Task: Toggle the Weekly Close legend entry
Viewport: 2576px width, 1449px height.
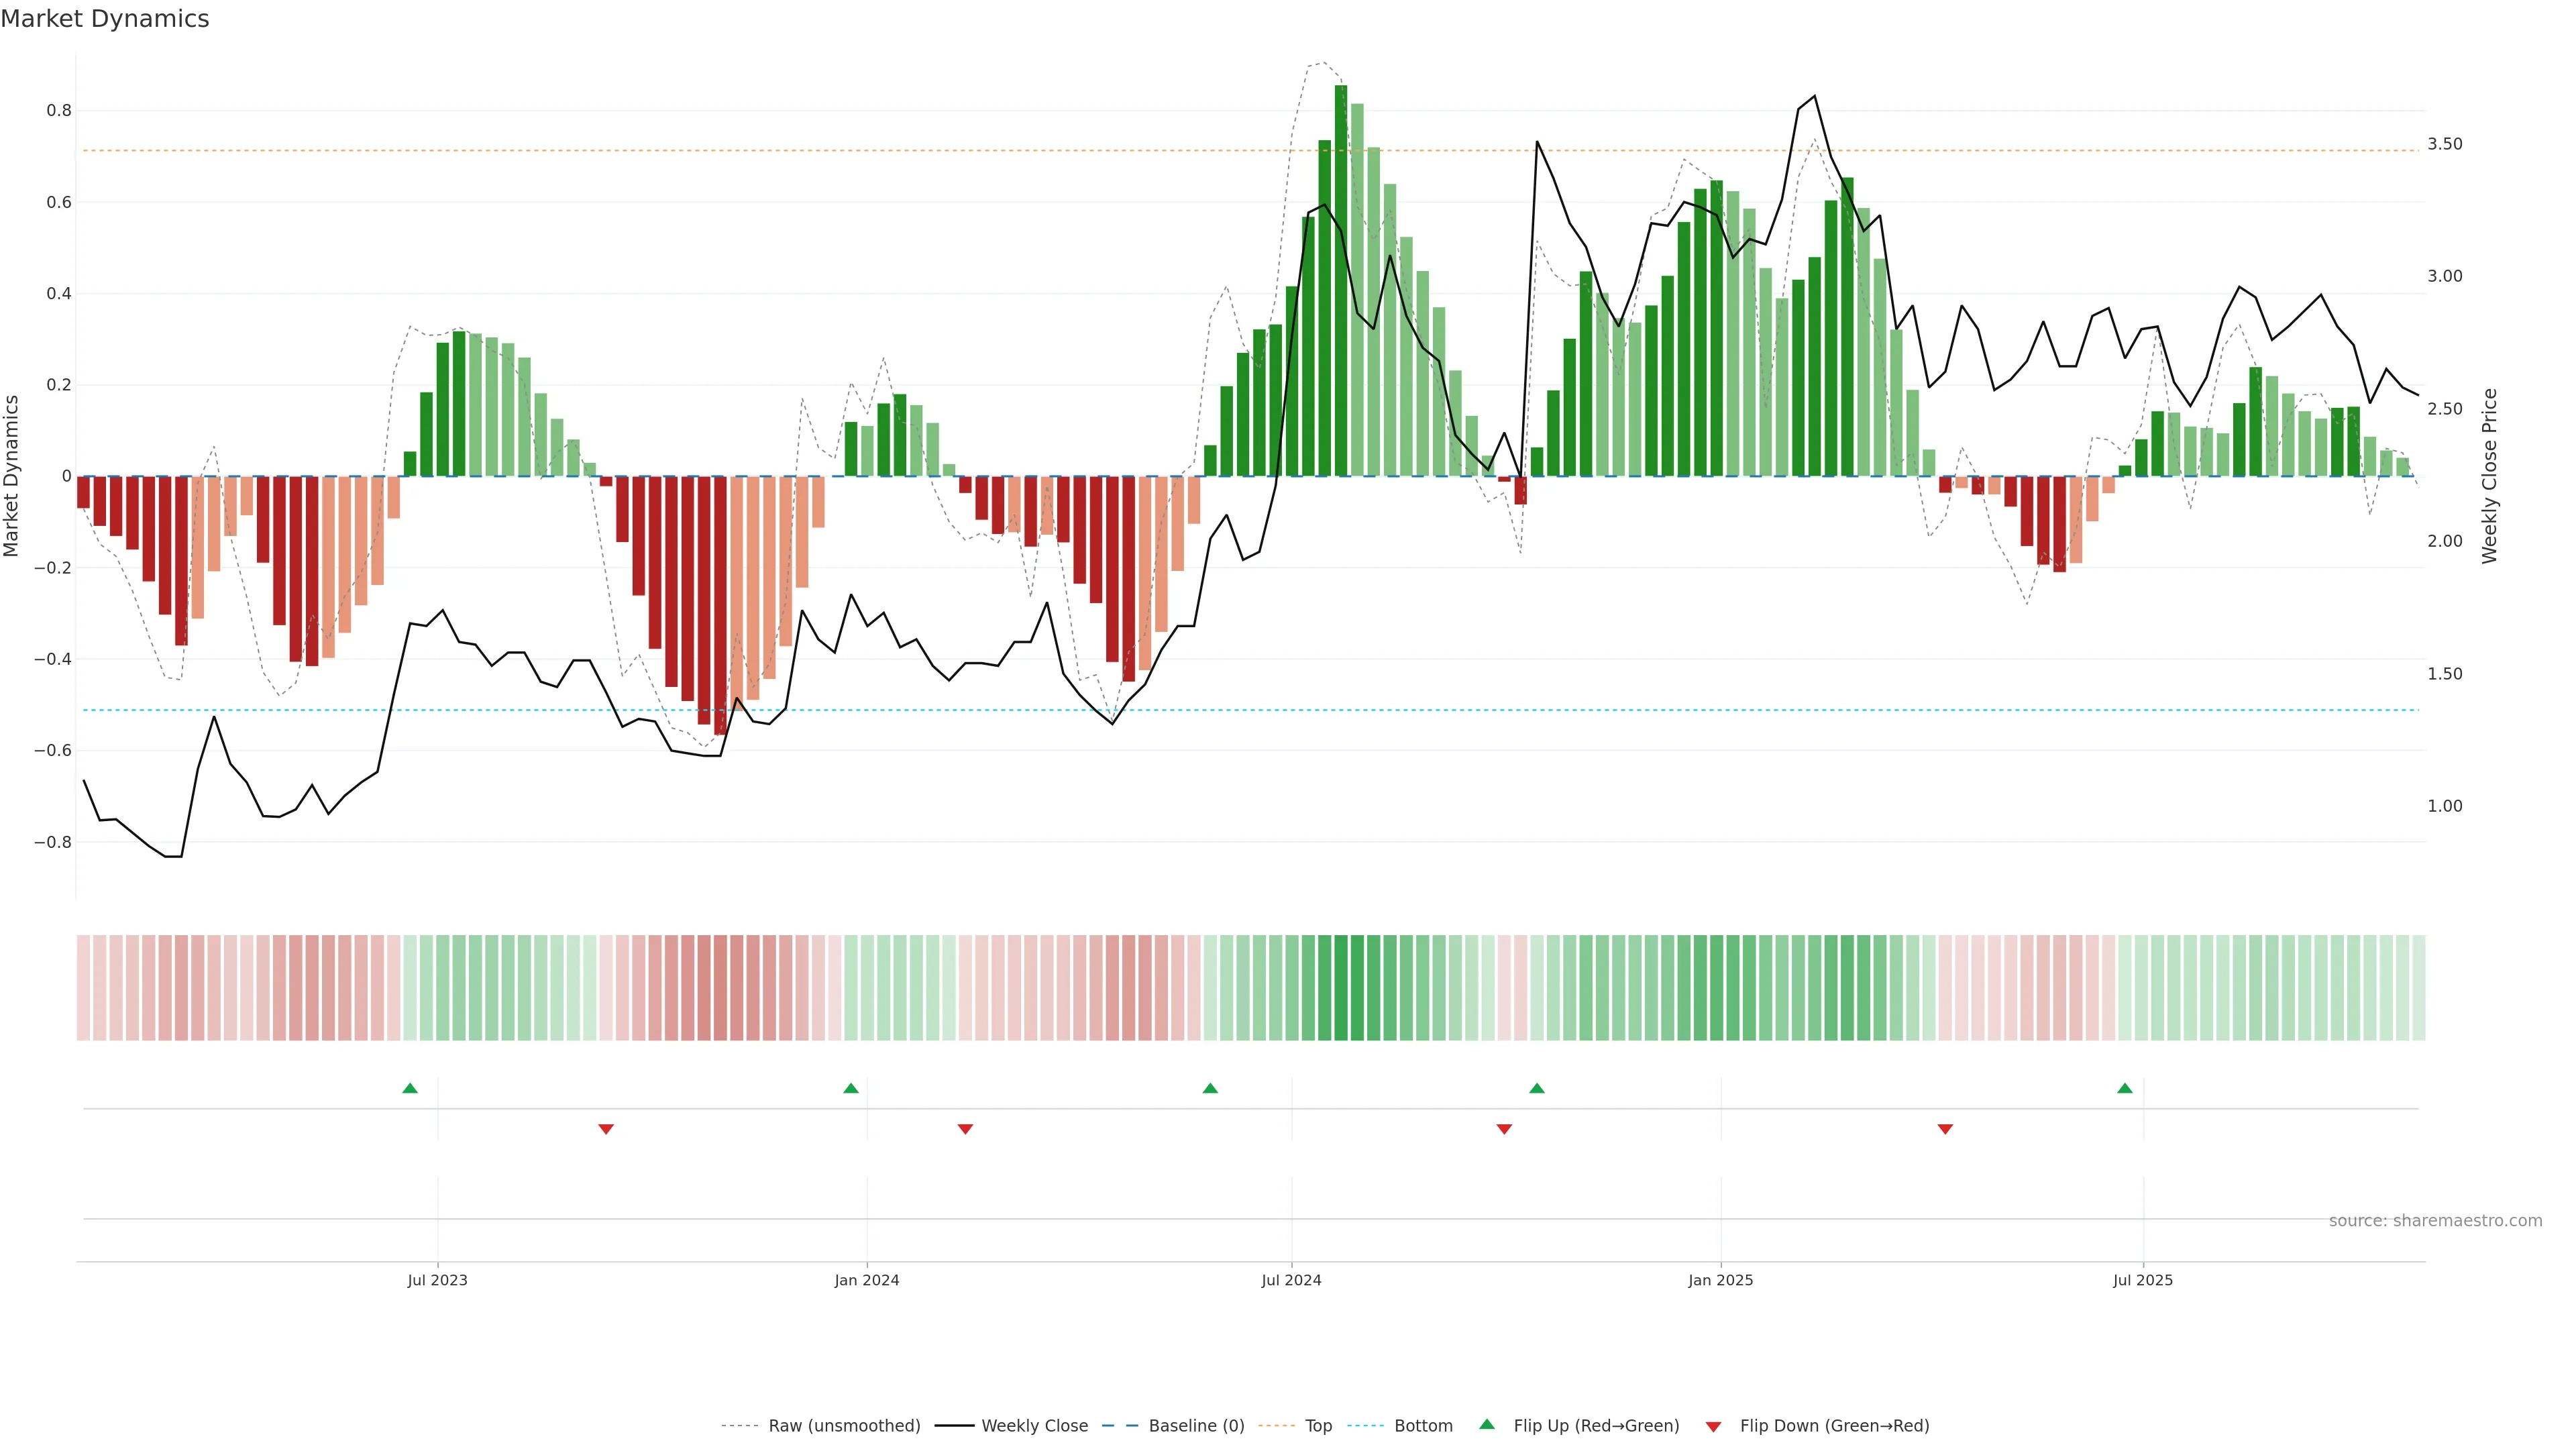Action: (x=1034, y=1426)
